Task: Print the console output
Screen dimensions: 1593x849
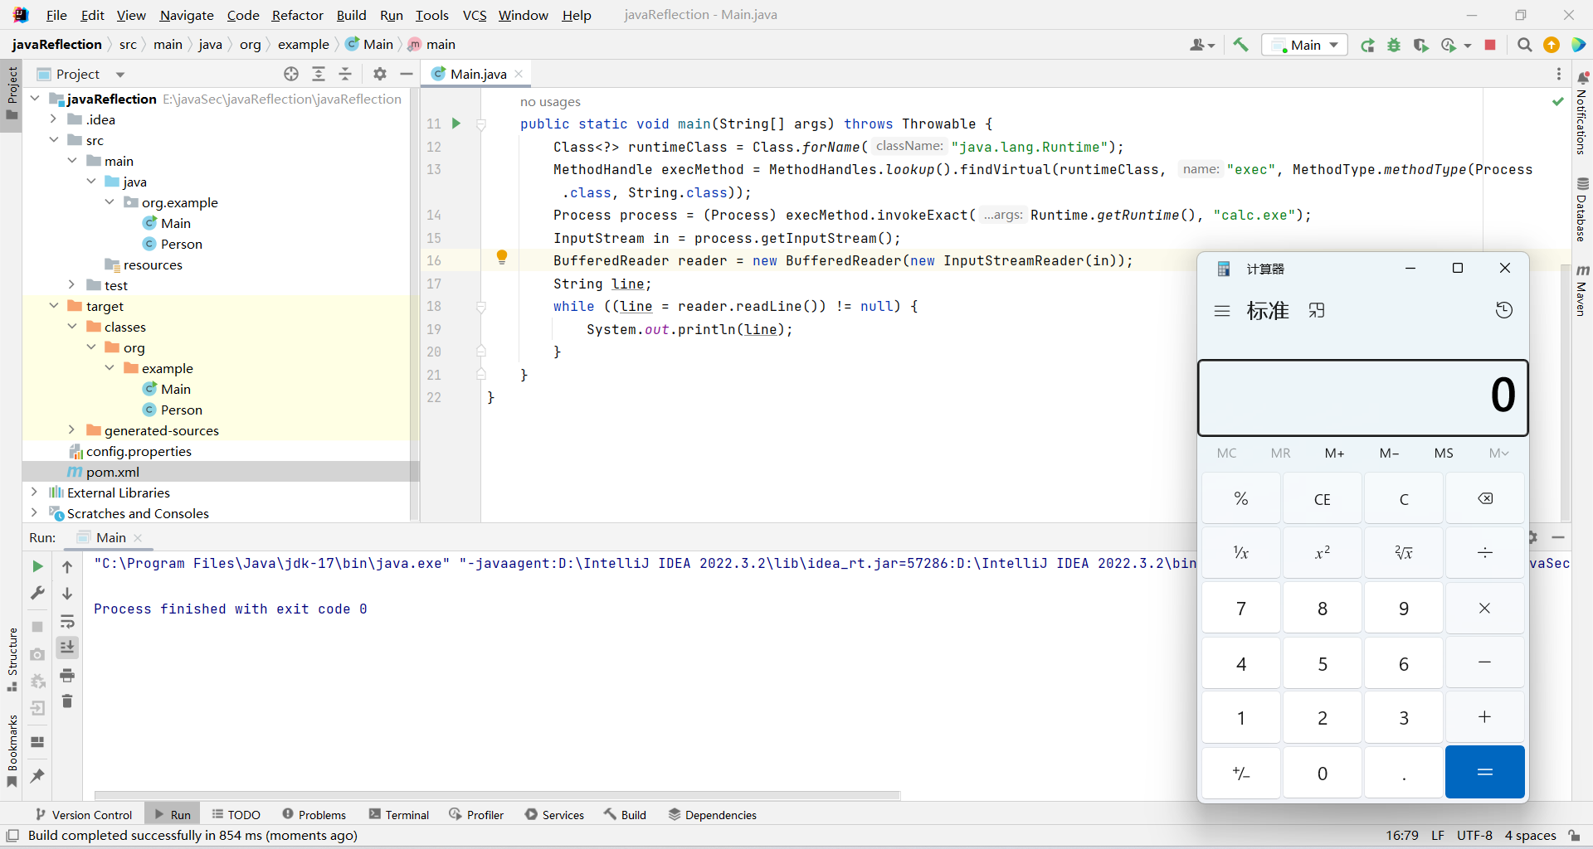Action: [67, 675]
